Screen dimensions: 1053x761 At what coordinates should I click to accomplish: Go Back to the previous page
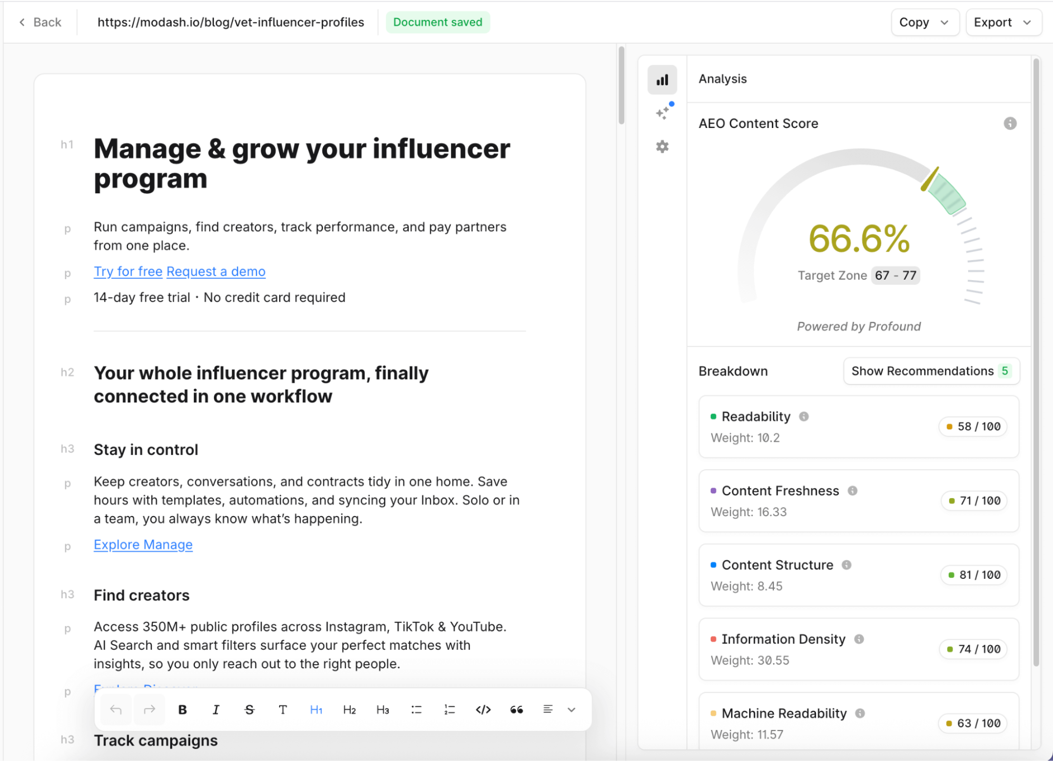(x=41, y=22)
